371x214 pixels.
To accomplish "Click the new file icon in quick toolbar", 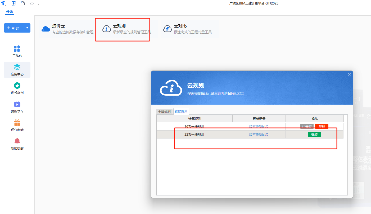I will tap(22, 3).
